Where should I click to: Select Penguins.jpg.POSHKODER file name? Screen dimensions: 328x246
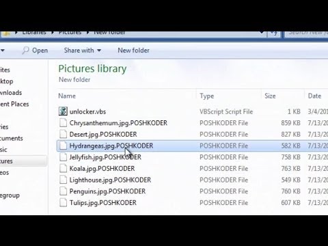107,191
